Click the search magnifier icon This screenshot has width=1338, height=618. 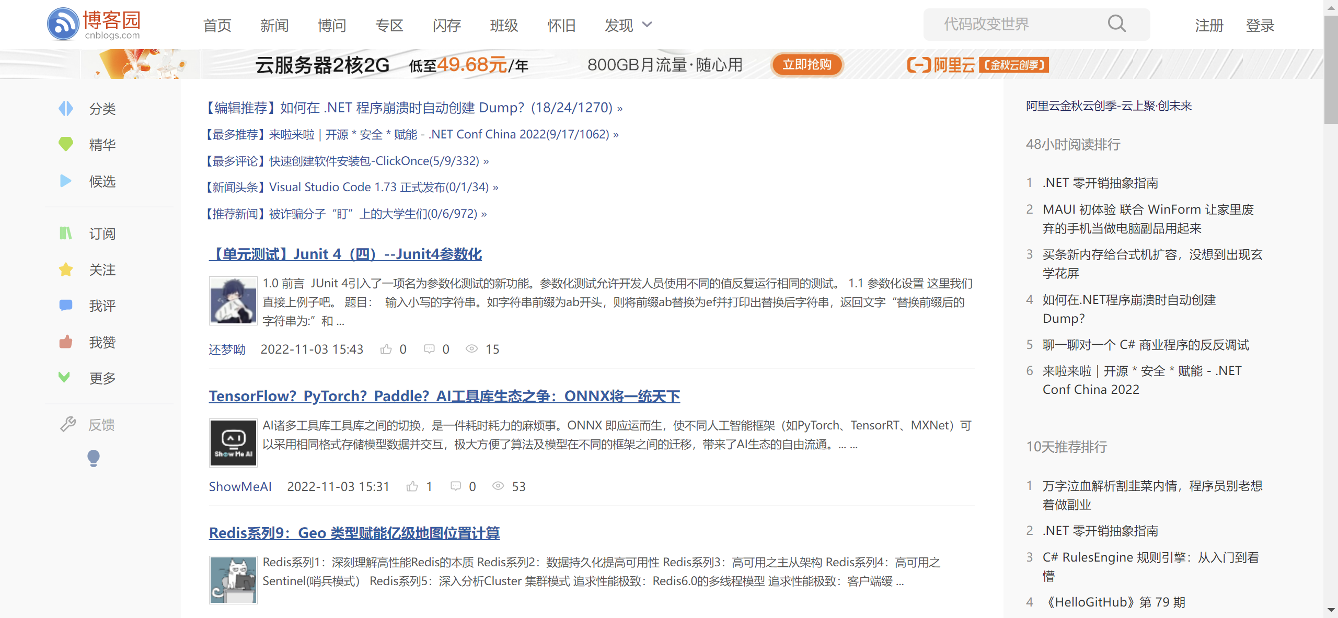[x=1116, y=24]
